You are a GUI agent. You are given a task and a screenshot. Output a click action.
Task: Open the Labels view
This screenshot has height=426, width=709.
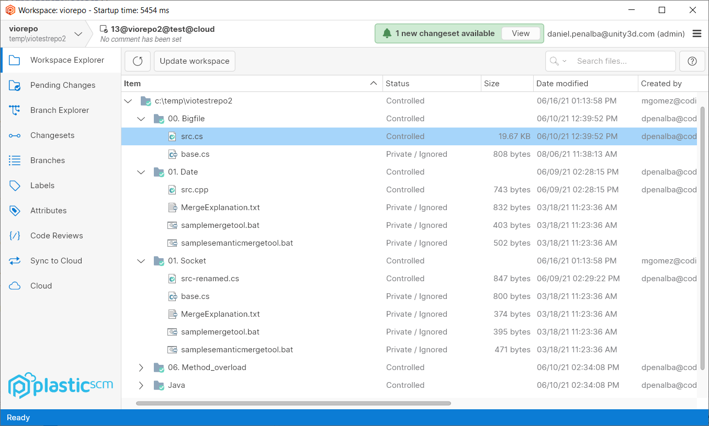(42, 185)
